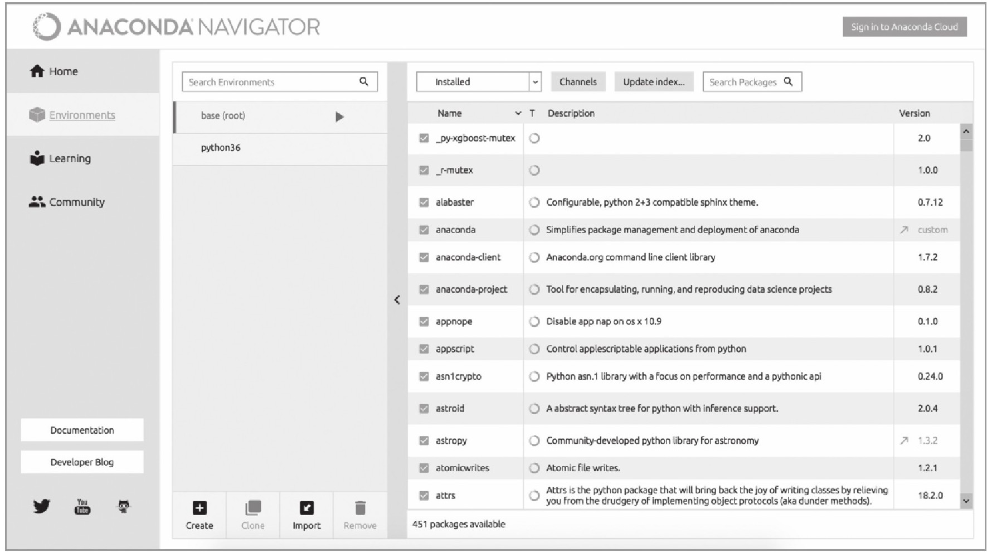The image size is (987, 552).
Task: Toggle the anaconda-client package checkbox
Action: (424, 257)
